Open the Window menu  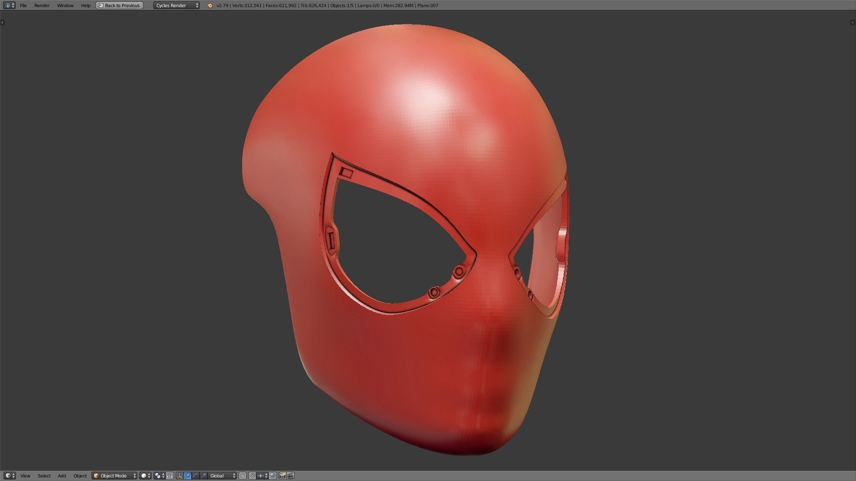(x=65, y=5)
